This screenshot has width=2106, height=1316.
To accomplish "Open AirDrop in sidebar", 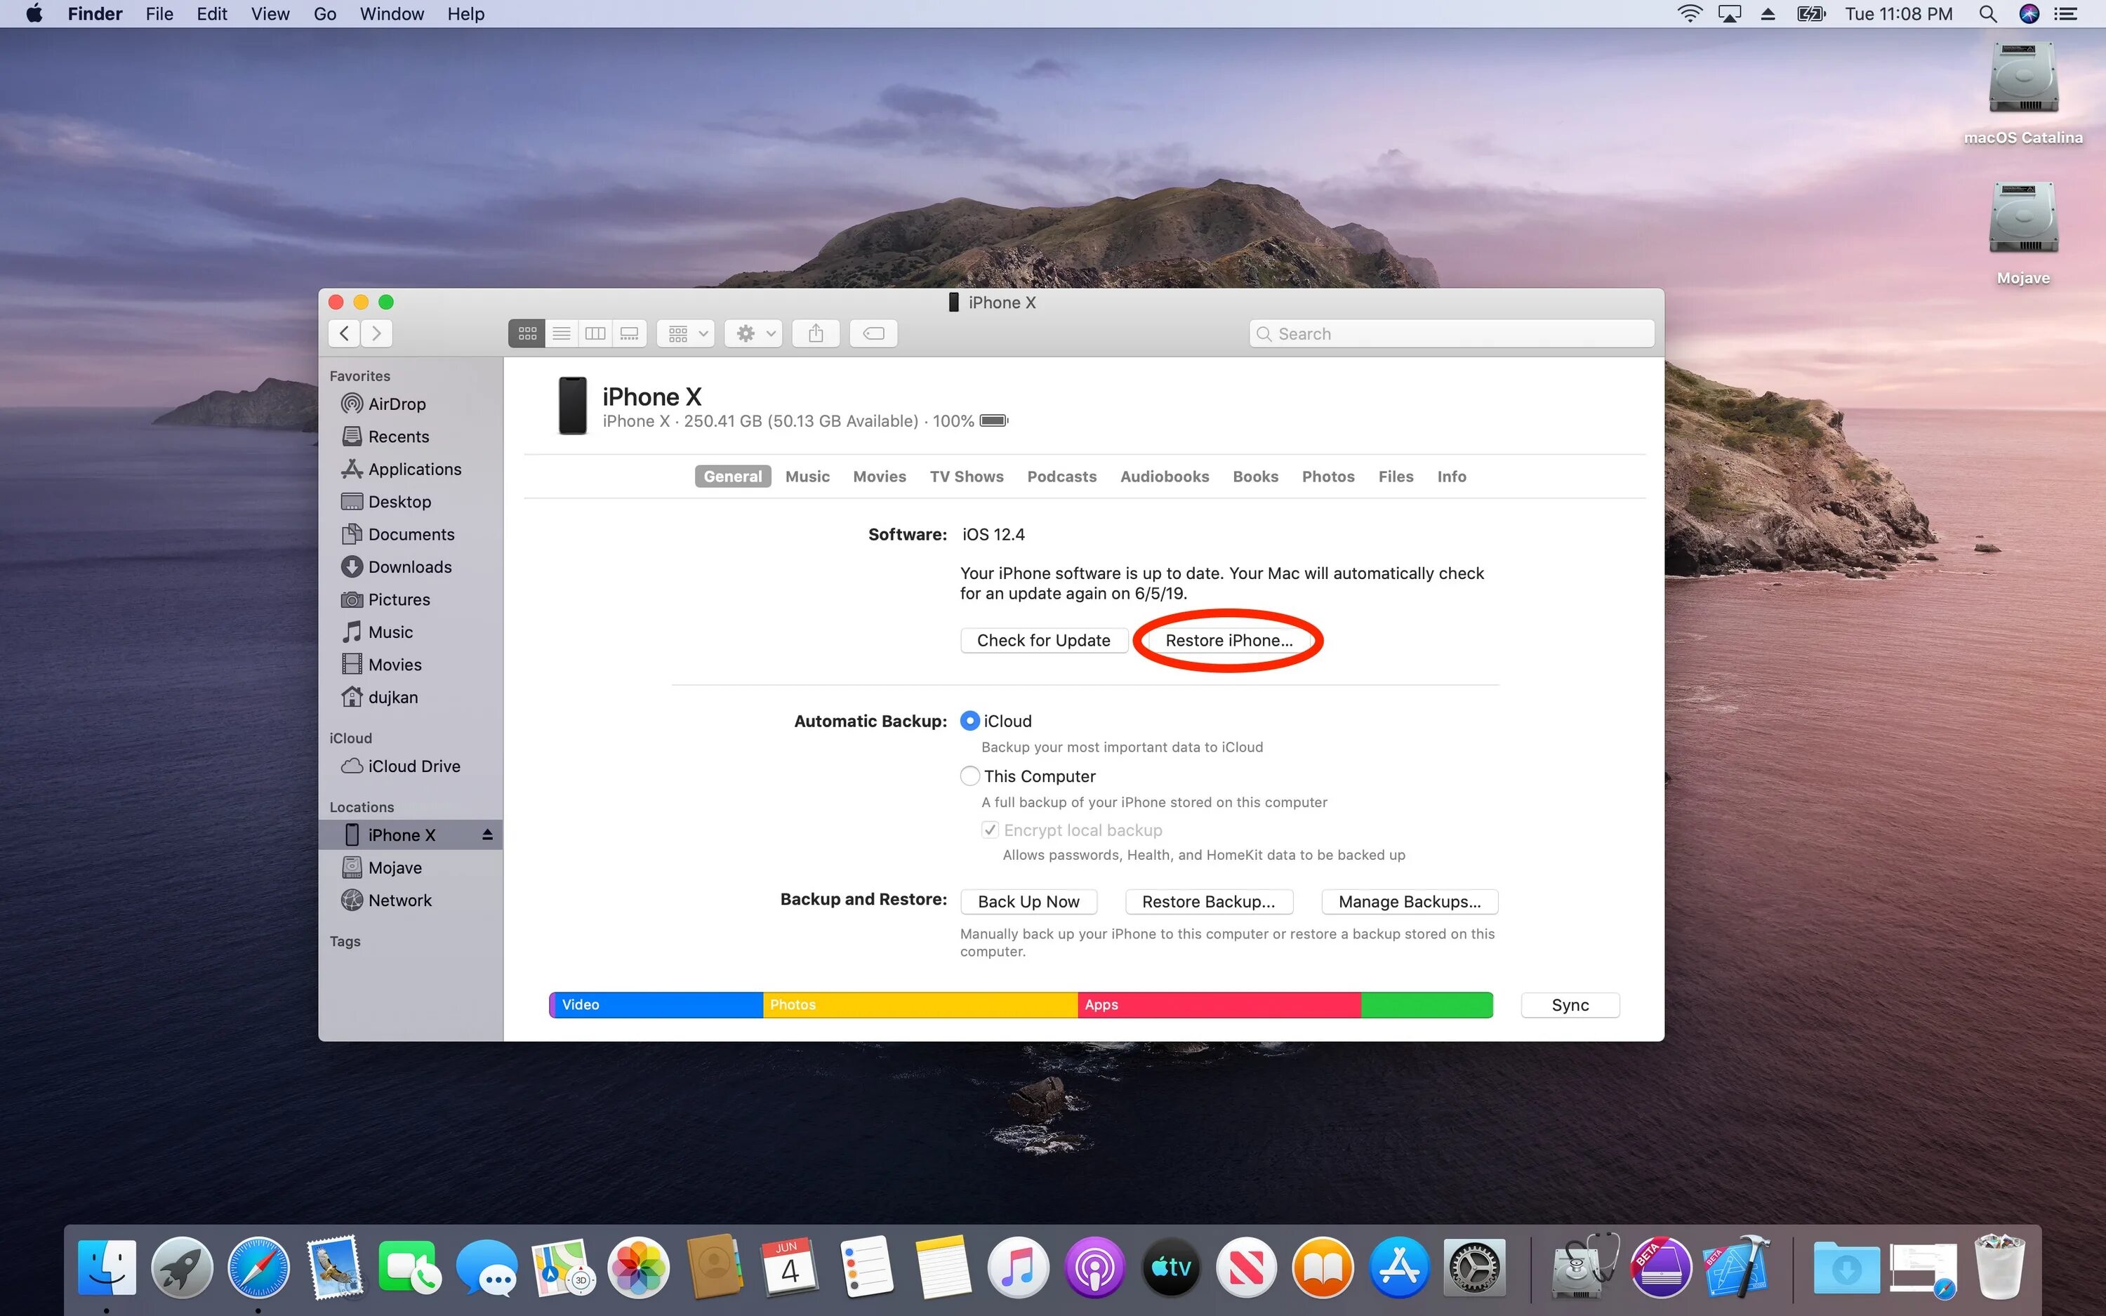I will coord(396,404).
